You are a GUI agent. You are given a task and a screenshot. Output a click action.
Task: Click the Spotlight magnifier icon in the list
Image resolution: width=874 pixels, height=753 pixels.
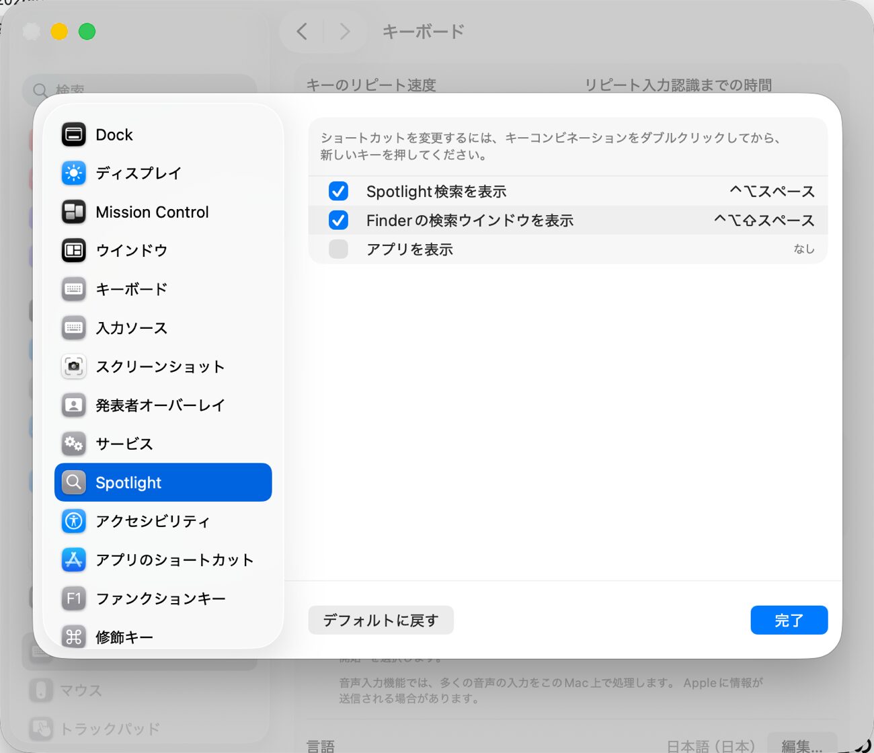click(74, 482)
